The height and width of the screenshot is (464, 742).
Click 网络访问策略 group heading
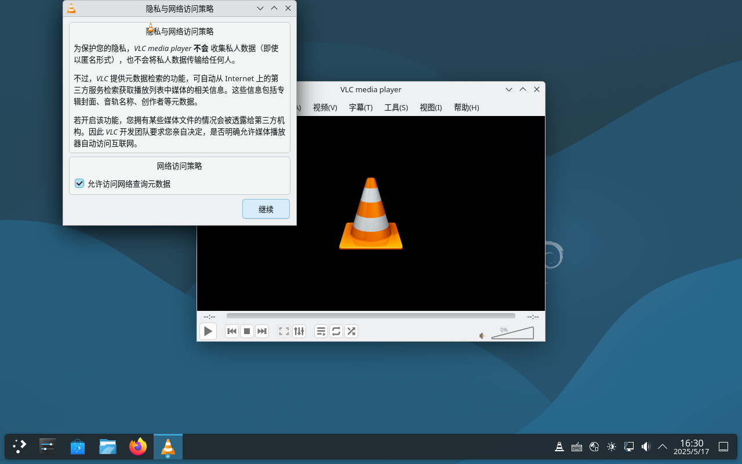tap(180, 166)
